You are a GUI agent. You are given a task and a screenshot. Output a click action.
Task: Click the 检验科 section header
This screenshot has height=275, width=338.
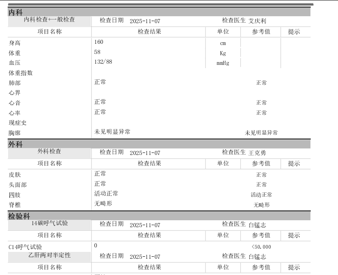(x=19, y=216)
